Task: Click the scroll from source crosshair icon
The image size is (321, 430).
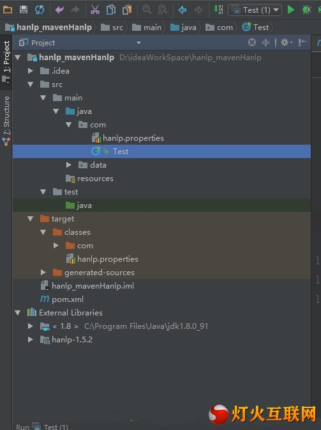Action: pyautogui.click(x=252, y=42)
